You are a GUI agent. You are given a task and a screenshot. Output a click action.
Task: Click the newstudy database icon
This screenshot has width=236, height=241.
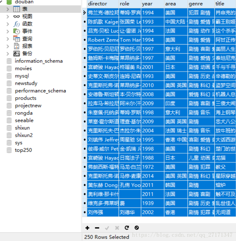9,83
